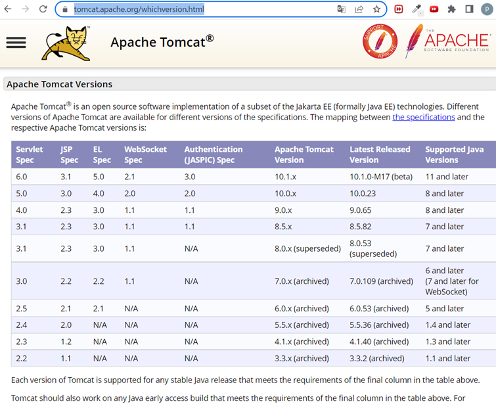
Task: Click the 9.0.65 release cell
Action: click(360, 210)
